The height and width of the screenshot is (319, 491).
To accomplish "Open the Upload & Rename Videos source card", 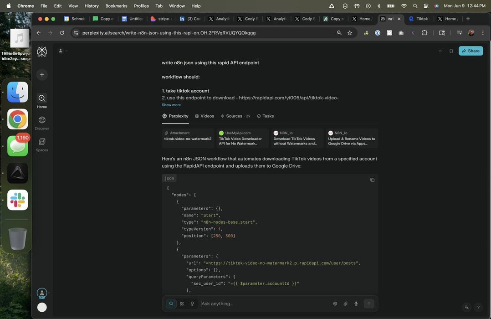I will coord(352,138).
